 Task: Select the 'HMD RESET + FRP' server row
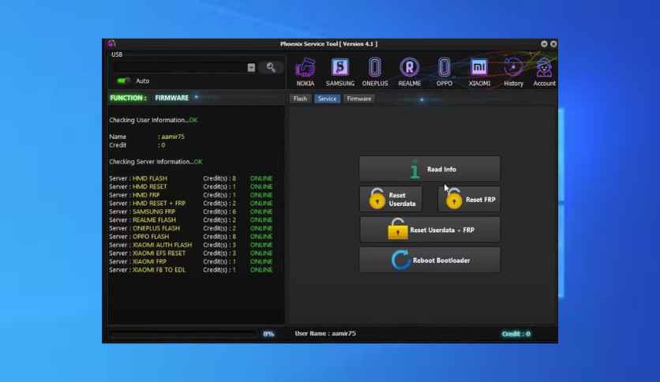[191, 203]
